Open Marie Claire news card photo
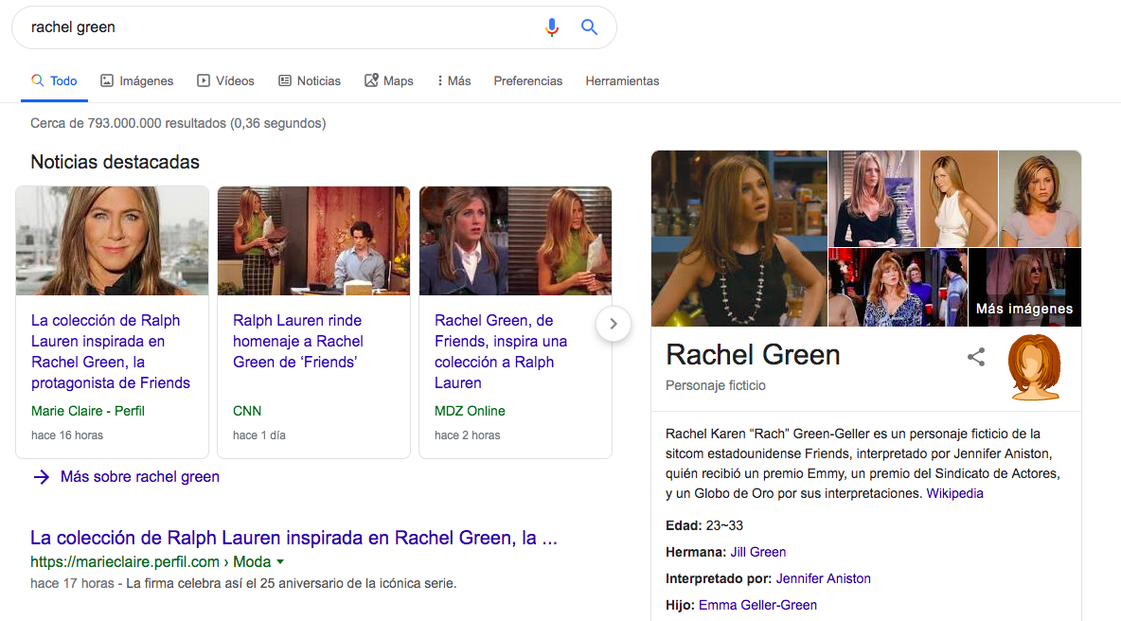Viewport: 1121px width, 621px height. tap(113, 240)
